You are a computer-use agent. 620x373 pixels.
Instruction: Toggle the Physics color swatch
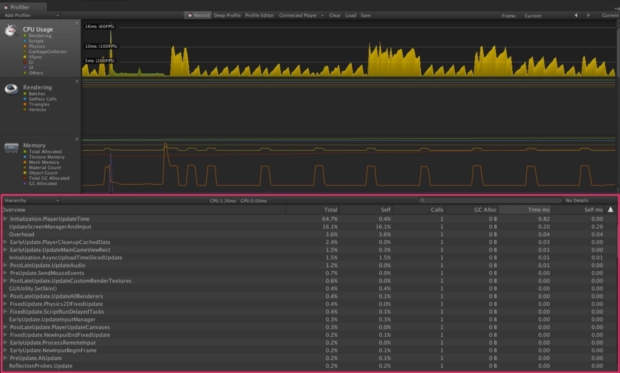(25, 46)
